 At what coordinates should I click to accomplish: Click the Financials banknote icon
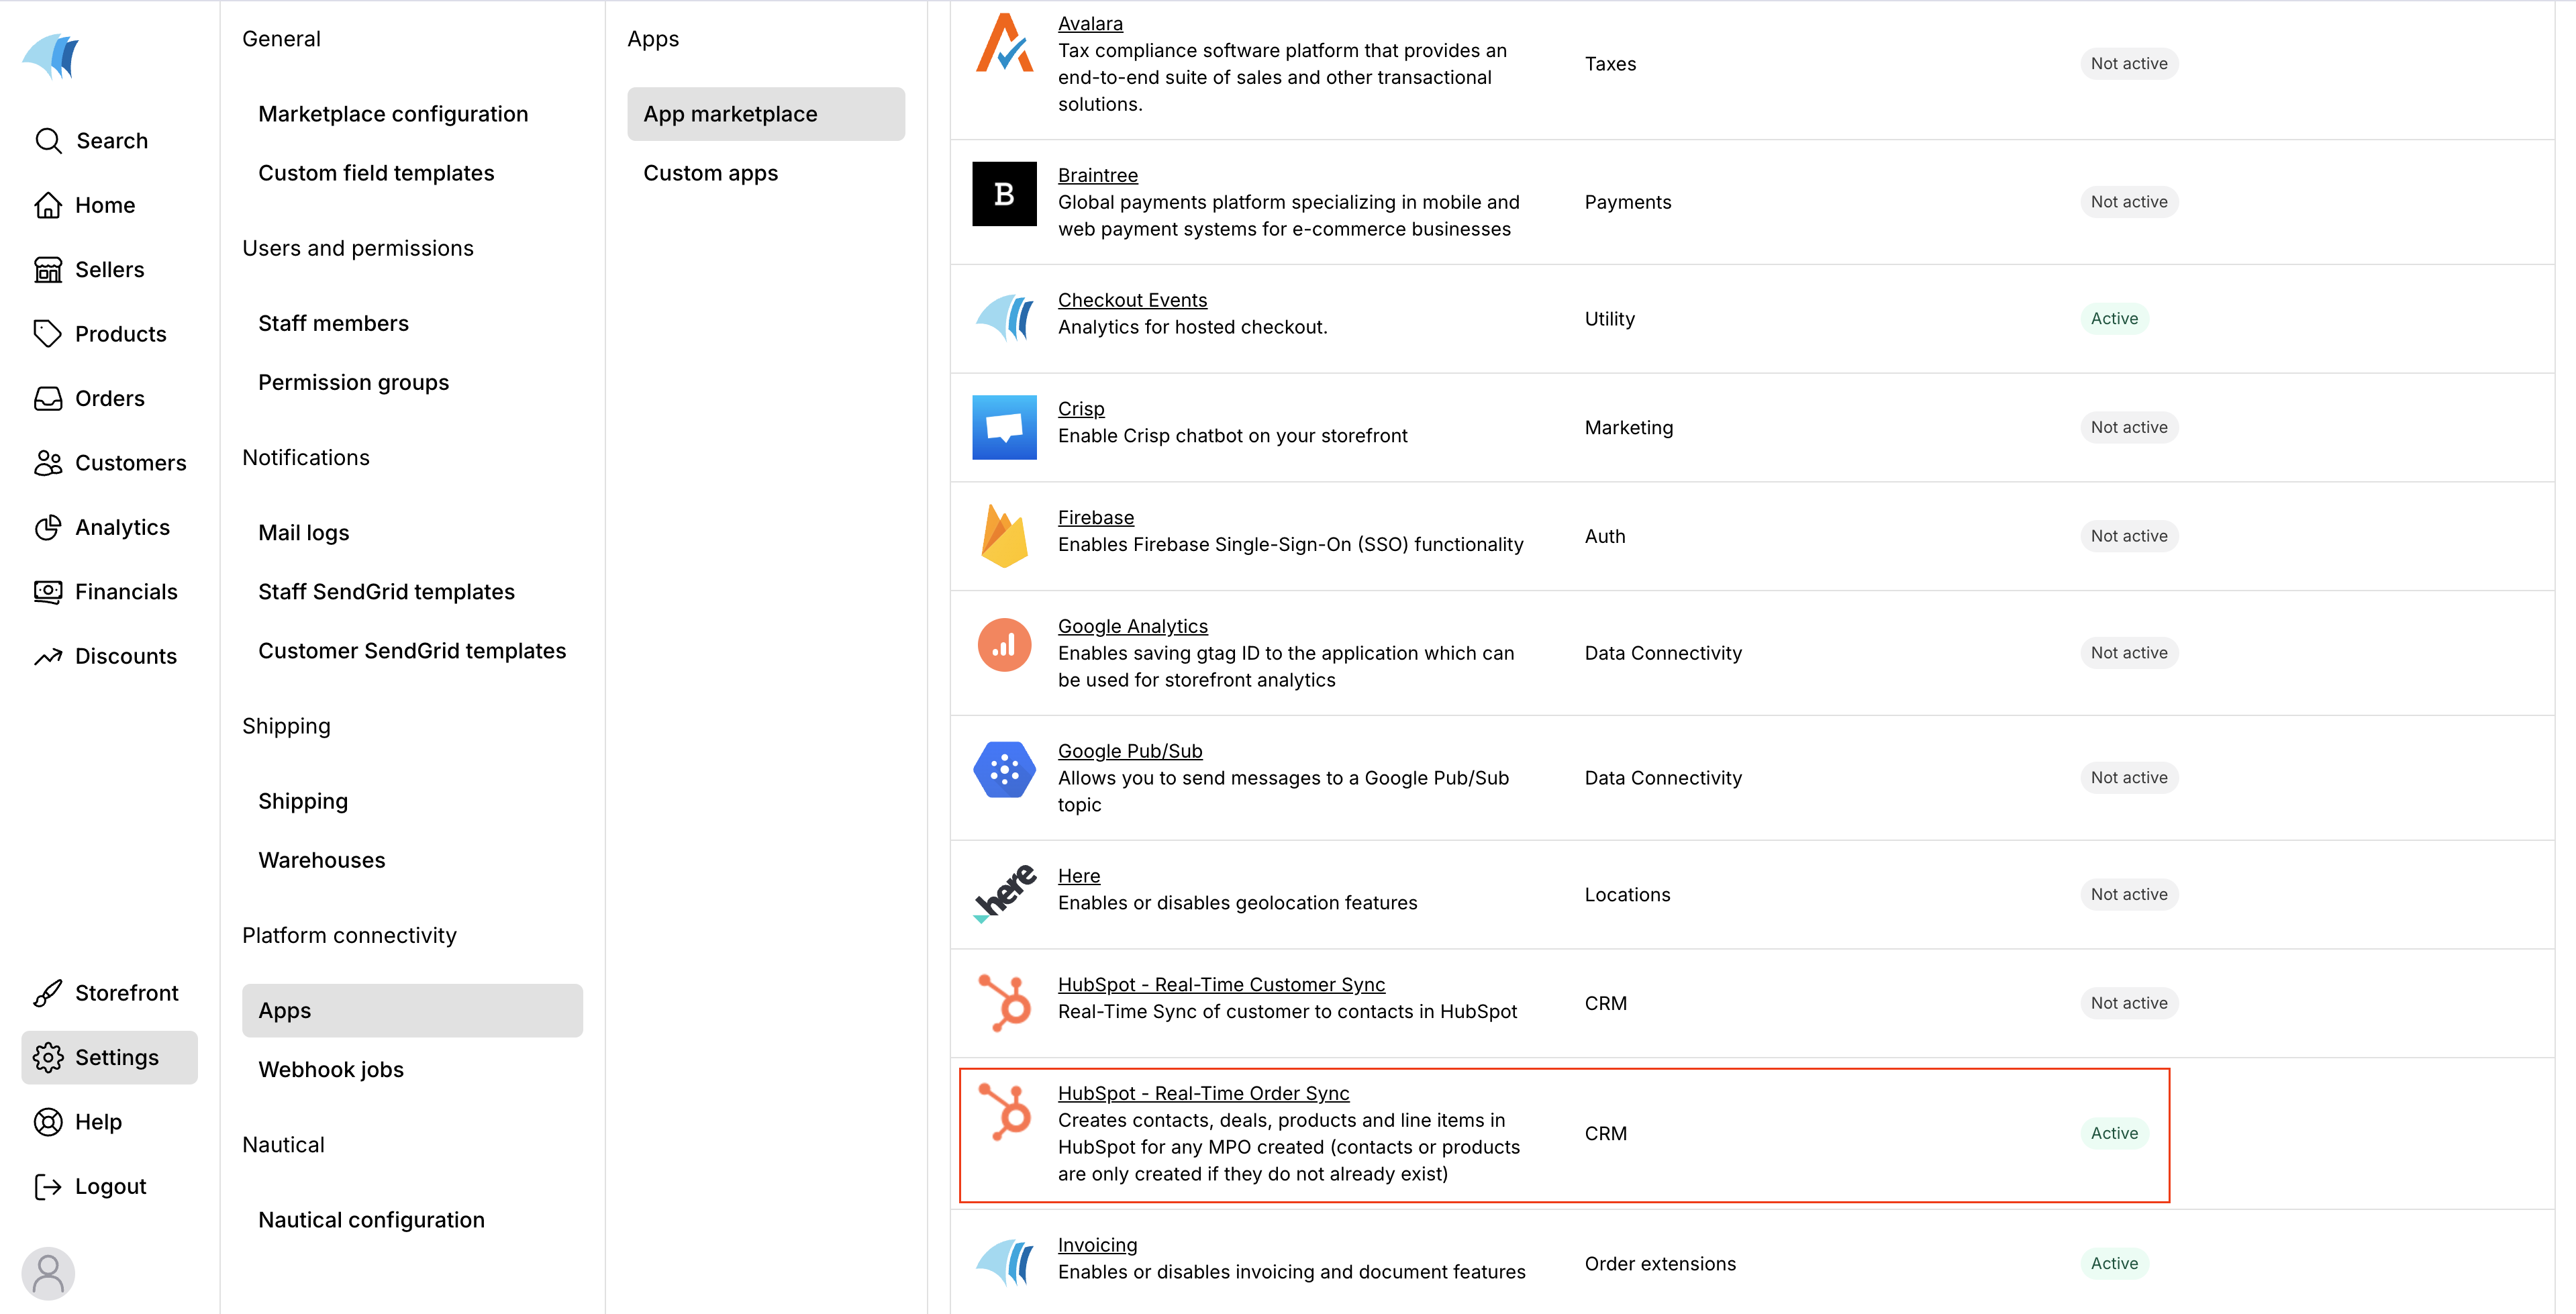pos(48,592)
